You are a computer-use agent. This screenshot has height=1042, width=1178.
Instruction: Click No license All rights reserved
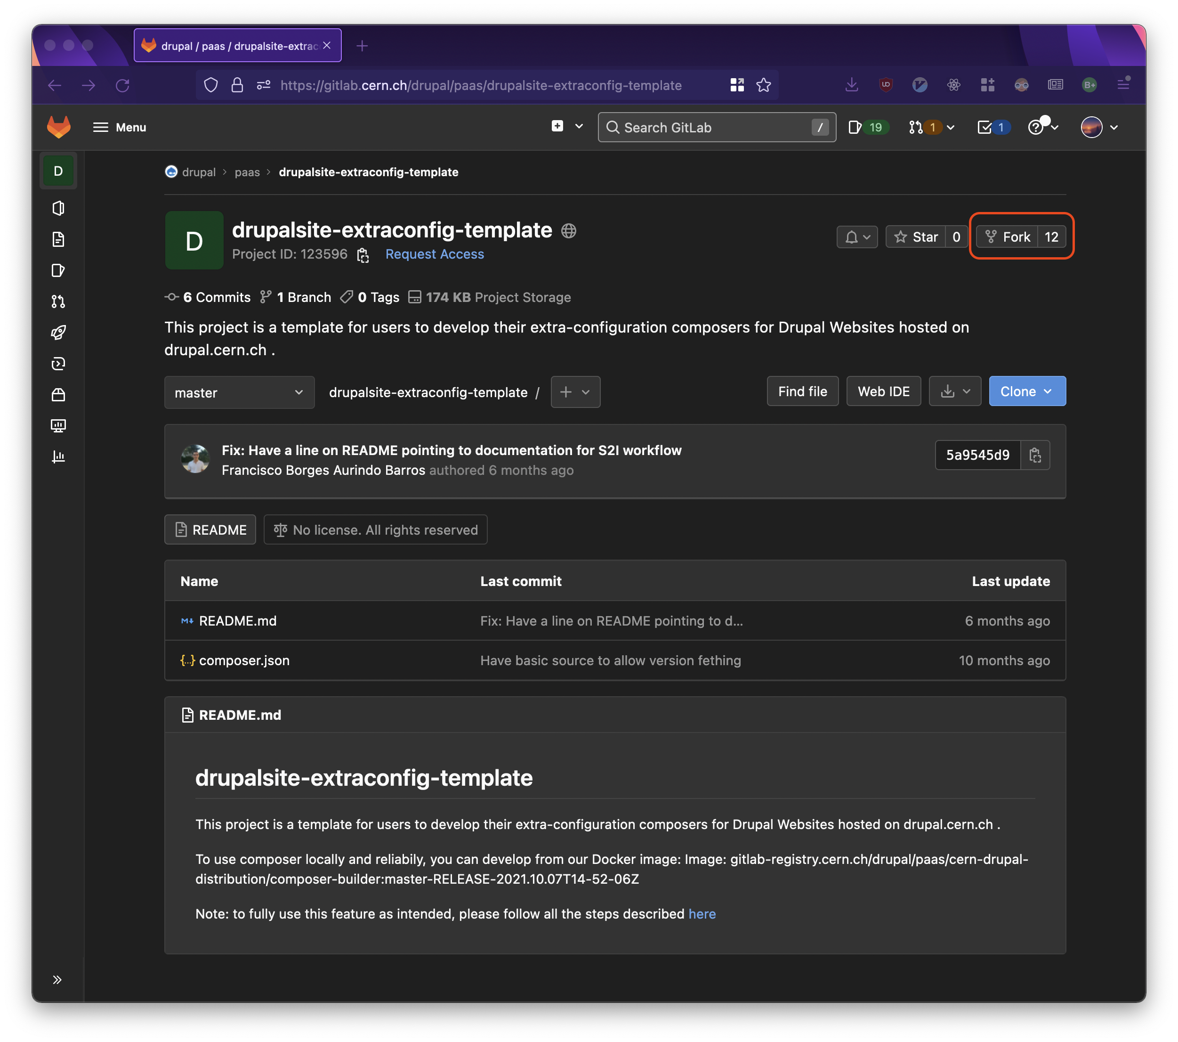click(375, 530)
